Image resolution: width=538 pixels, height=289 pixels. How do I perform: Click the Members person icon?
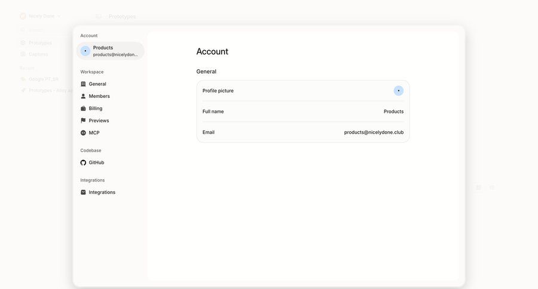pyautogui.click(x=83, y=96)
